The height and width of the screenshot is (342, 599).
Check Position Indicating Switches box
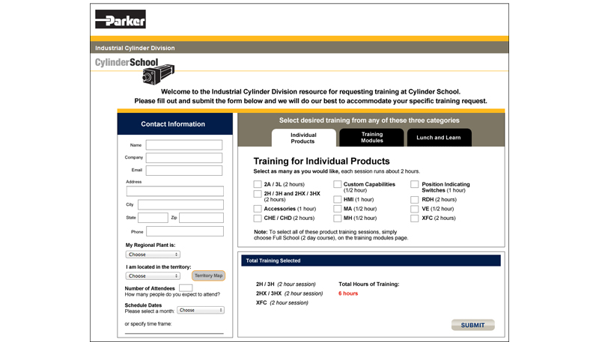coord(415,184)
